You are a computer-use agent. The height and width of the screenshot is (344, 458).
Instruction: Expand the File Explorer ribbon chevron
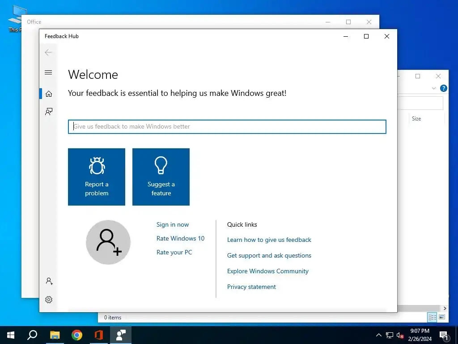(434, 88)
